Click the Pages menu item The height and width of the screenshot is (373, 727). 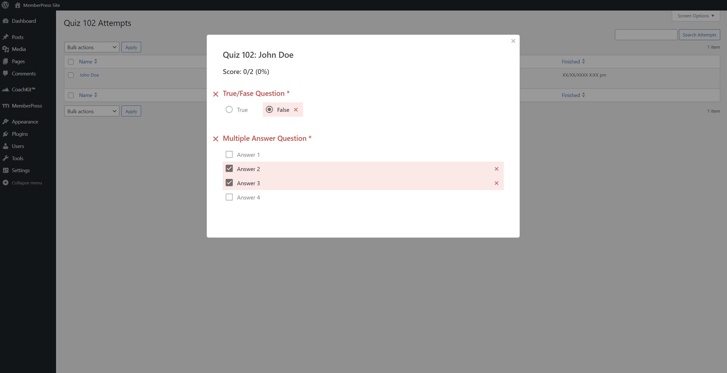[18, 61]
